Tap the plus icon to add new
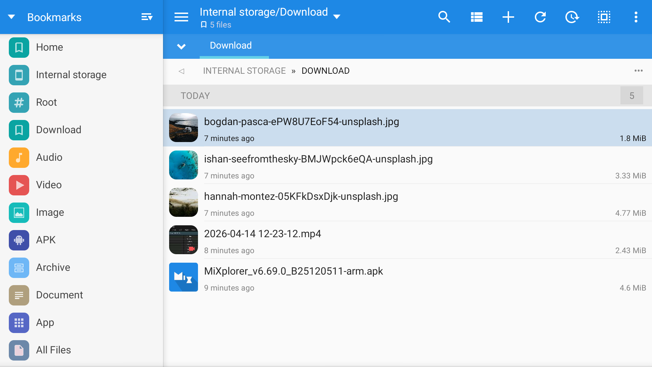The image size is (652, 367). [508, 17]
